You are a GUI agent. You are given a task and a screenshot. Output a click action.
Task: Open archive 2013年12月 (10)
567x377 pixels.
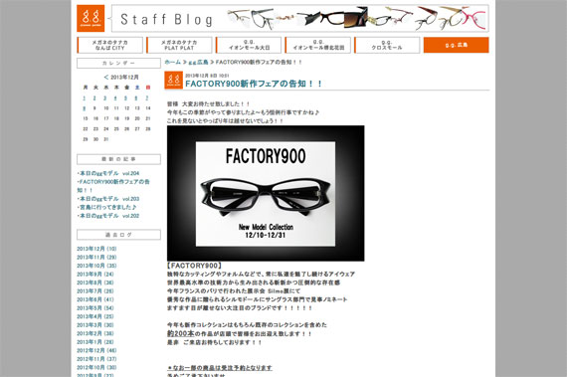point(96,249)
